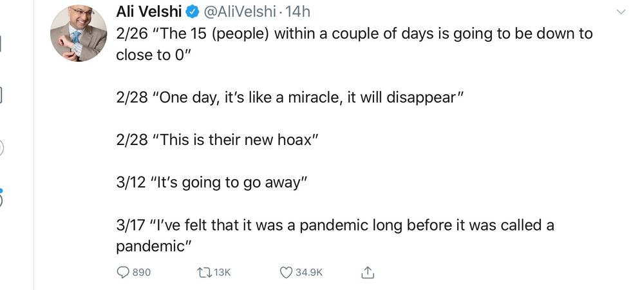Click the reply speech bubble icon
The image size is (631, 290).
tap(122, 273)
